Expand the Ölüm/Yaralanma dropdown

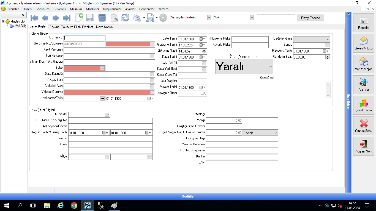(270, 67)
